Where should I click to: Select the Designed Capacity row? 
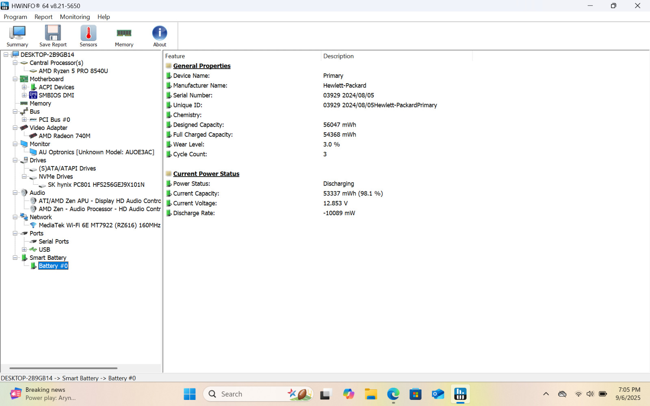tap(318, 125)
